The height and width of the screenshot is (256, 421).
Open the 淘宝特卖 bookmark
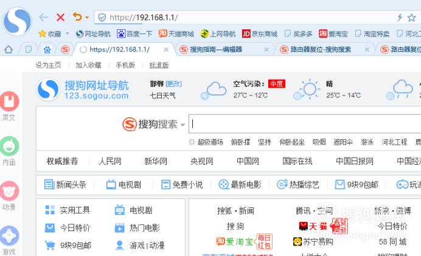point(372,34)
